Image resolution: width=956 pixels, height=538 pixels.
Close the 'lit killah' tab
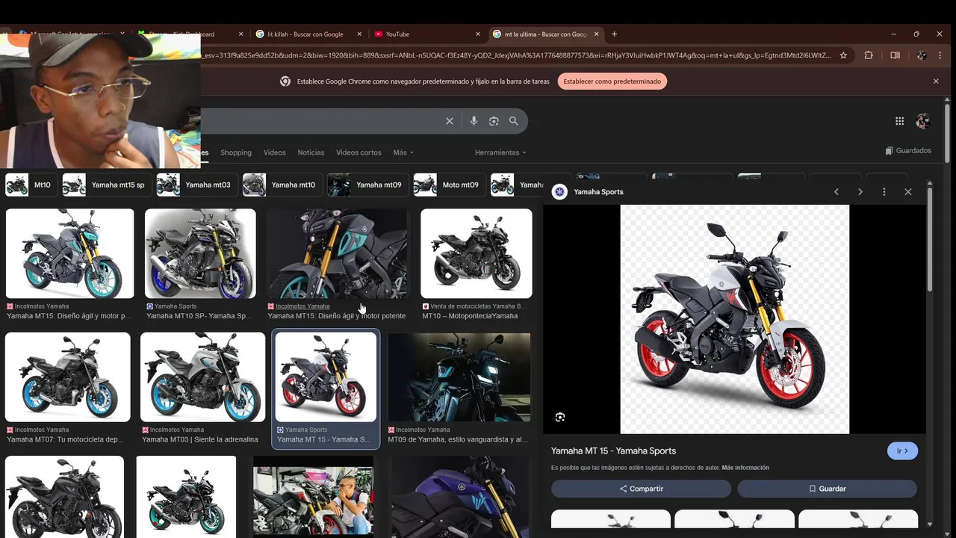click(x=359, y=34)
